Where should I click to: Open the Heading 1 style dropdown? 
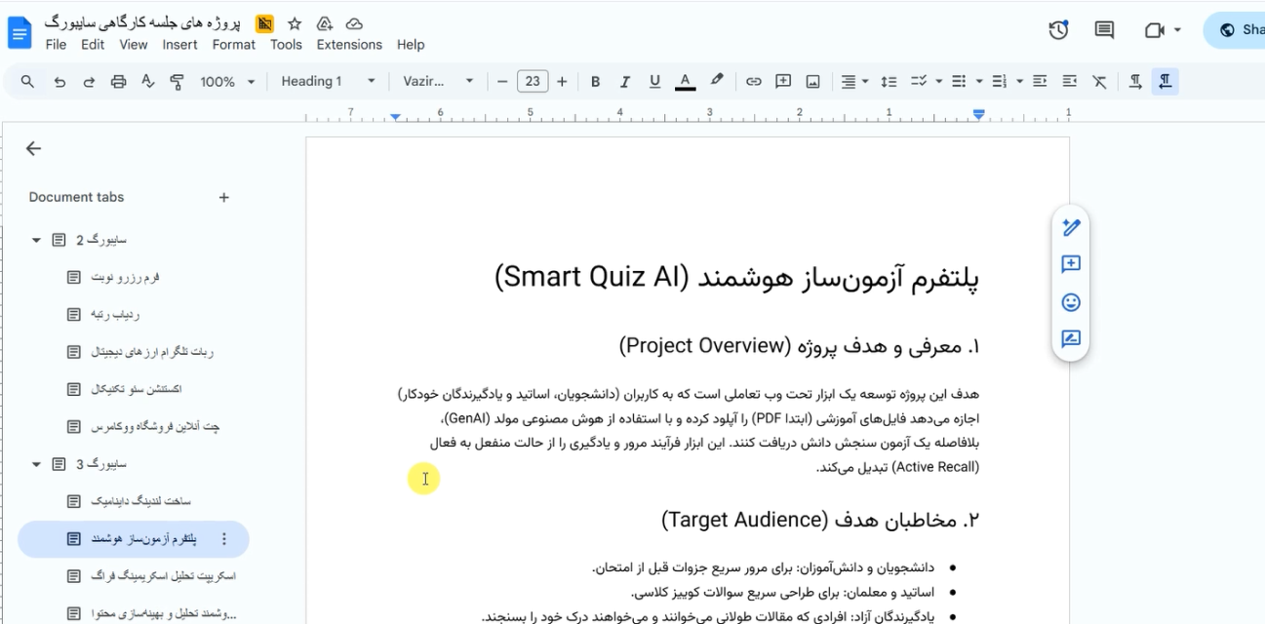tap(328, 82)
